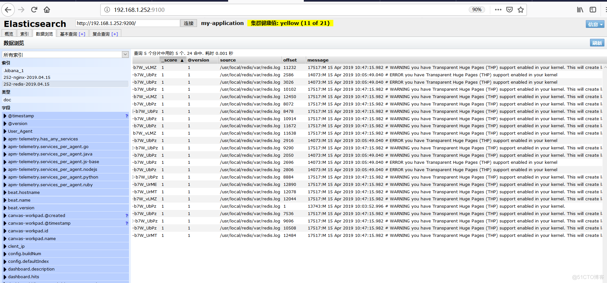The image size is (607, 283).
Task: Open the page actions three-dot menu
Action: (498, 10)
